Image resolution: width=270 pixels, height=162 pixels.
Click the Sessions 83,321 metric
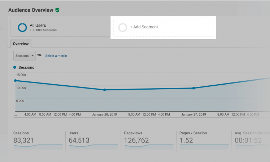(x=23, y=140)
